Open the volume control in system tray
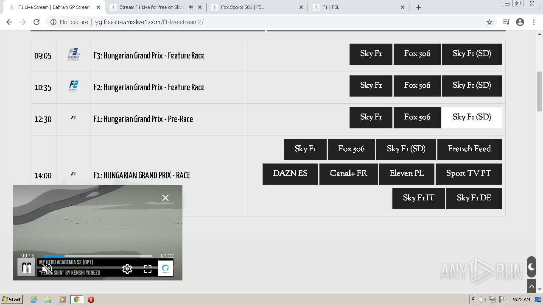The height and width of the screenshot is (305, 543). 482,299
